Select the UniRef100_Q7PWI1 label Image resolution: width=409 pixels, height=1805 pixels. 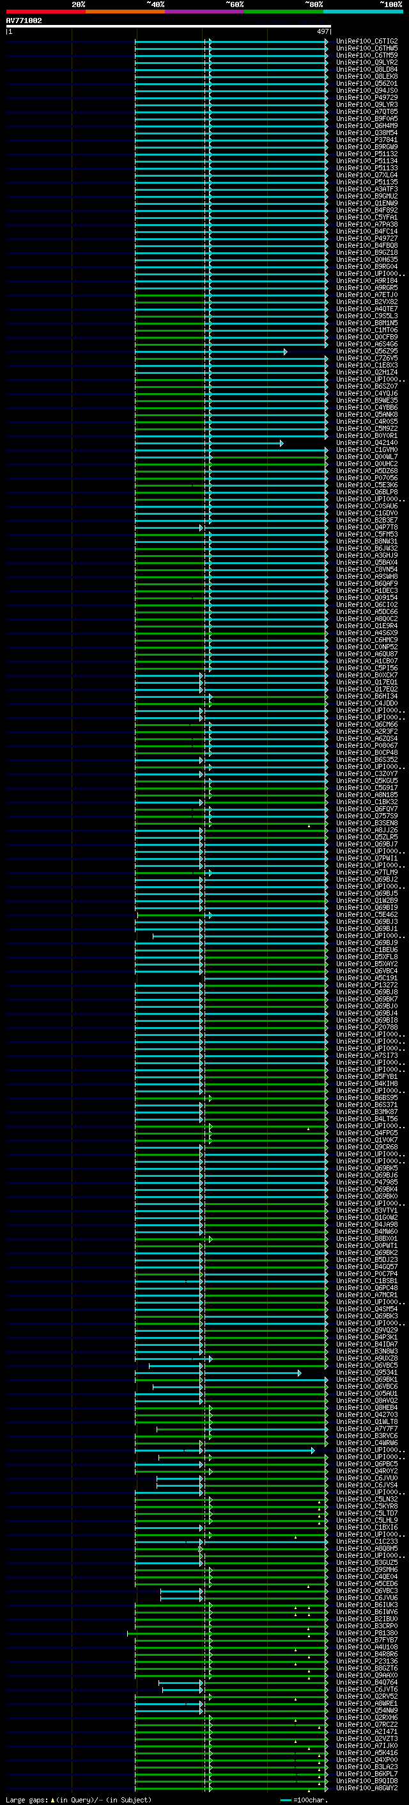point(367,859)
